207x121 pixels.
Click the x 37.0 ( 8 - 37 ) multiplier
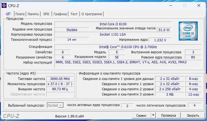point(60,84)
